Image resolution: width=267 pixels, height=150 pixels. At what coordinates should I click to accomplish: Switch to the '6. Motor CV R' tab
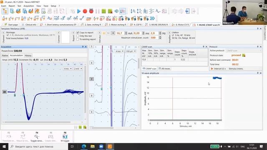[180, 25]
